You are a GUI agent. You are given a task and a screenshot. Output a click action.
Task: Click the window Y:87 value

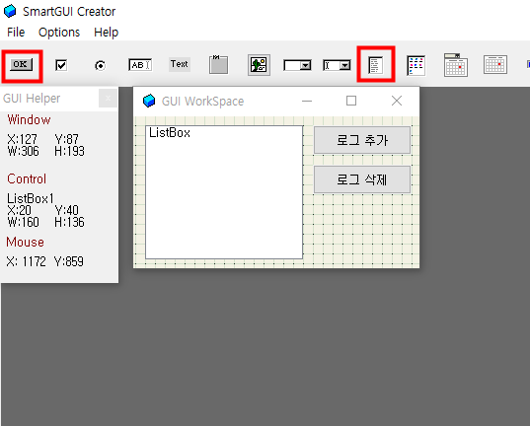[x=66, y=139]
